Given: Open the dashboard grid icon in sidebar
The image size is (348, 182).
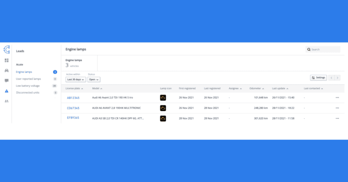Looking at the screenshot, I should coord(6,60).
